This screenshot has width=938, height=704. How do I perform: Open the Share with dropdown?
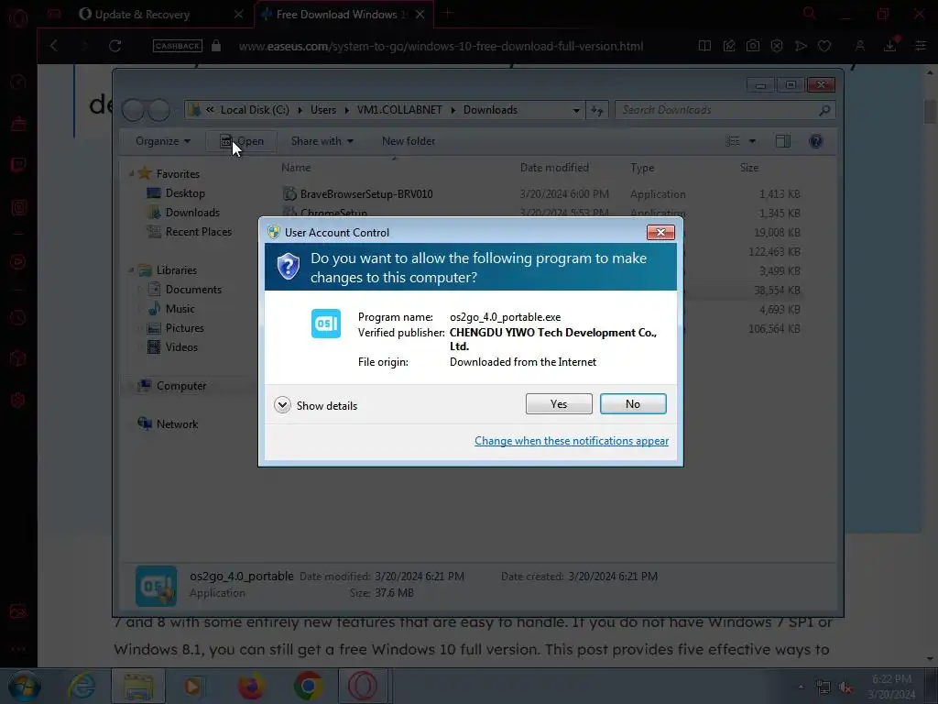(x=322, y=141)
